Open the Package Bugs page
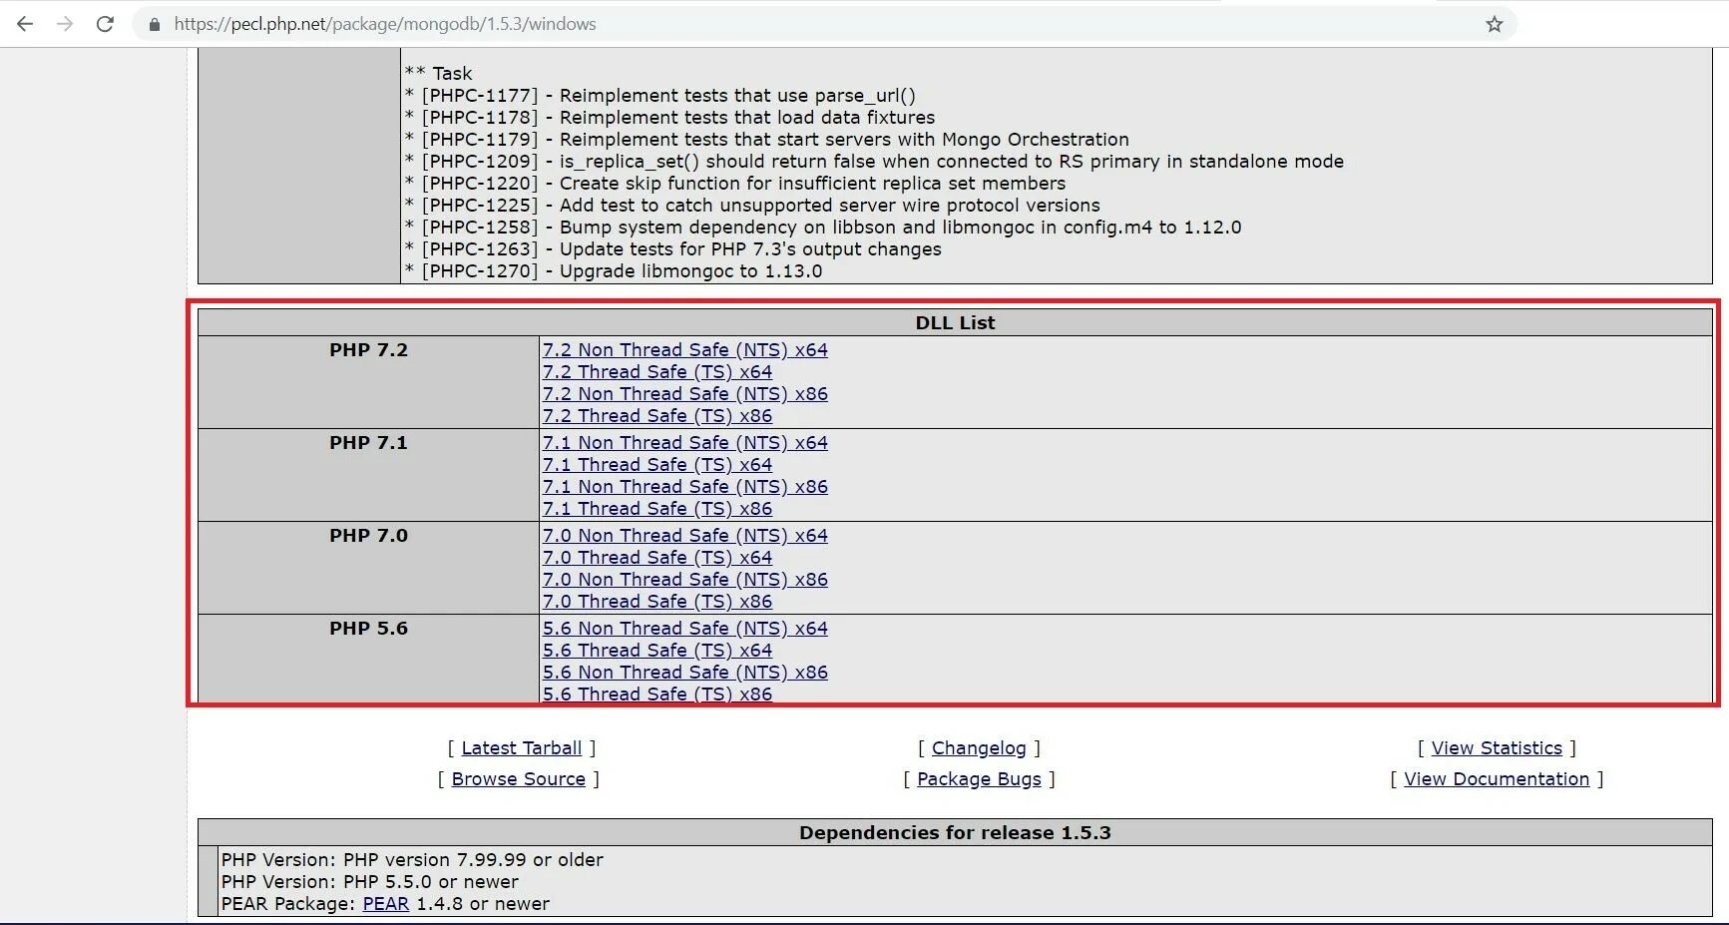 coord(979,779)
